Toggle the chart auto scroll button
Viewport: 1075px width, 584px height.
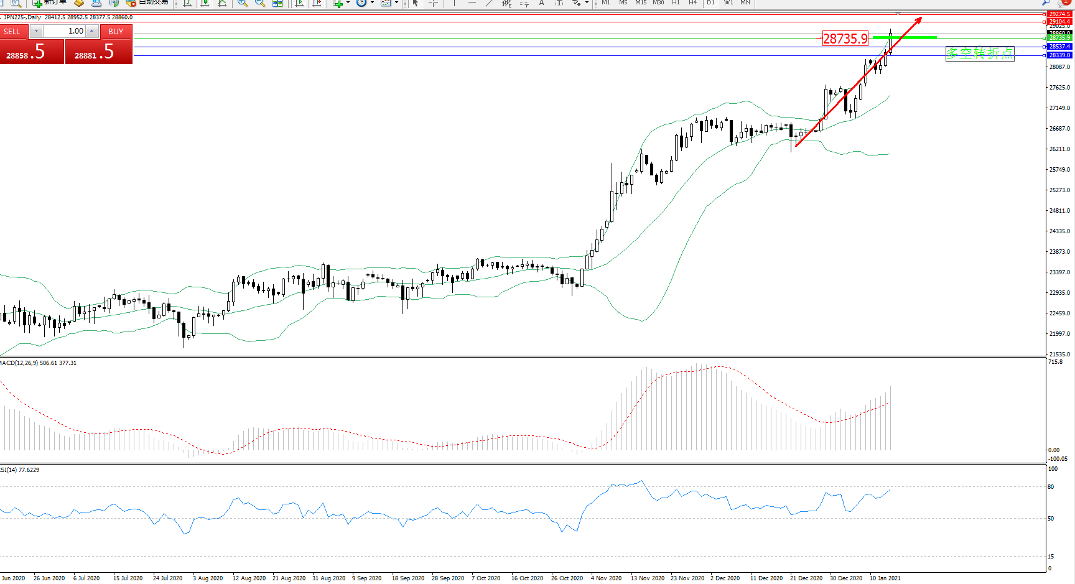[x=299, y=3]
